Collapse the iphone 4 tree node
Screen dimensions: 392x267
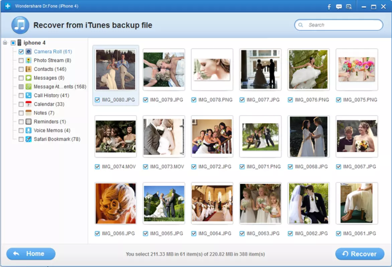click(5, 43)
